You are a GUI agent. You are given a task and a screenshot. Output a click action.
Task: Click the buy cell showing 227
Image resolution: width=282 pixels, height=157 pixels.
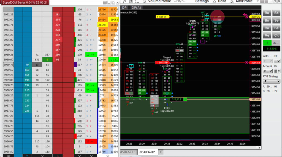tap(27, 95)
